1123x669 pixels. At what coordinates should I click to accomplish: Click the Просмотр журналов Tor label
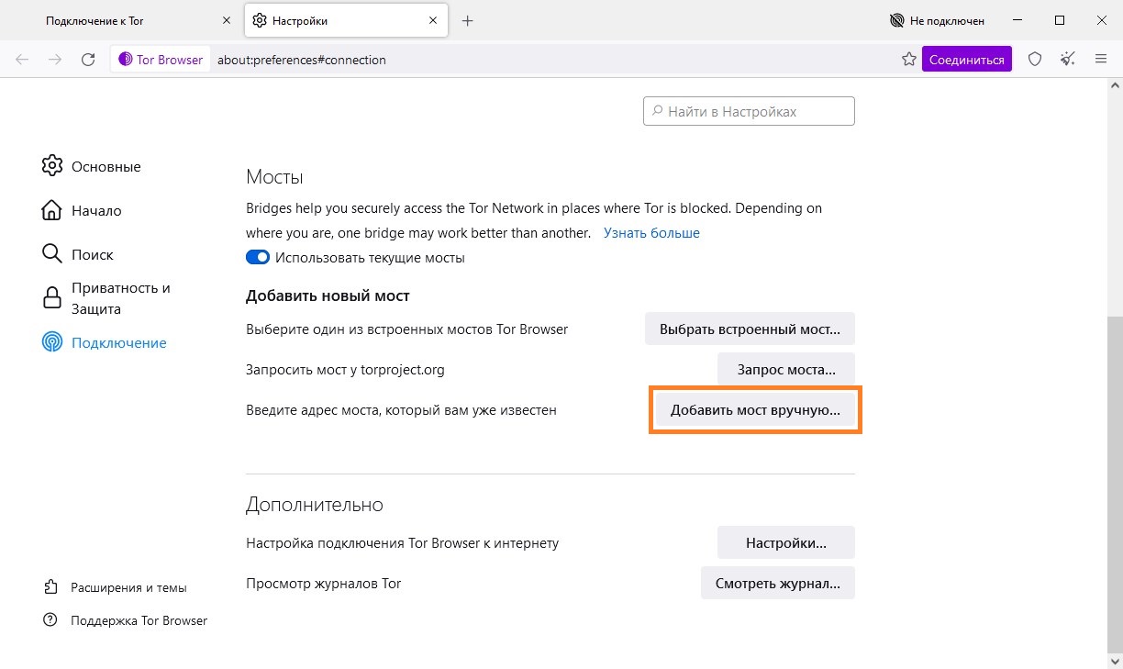(324, 583)
